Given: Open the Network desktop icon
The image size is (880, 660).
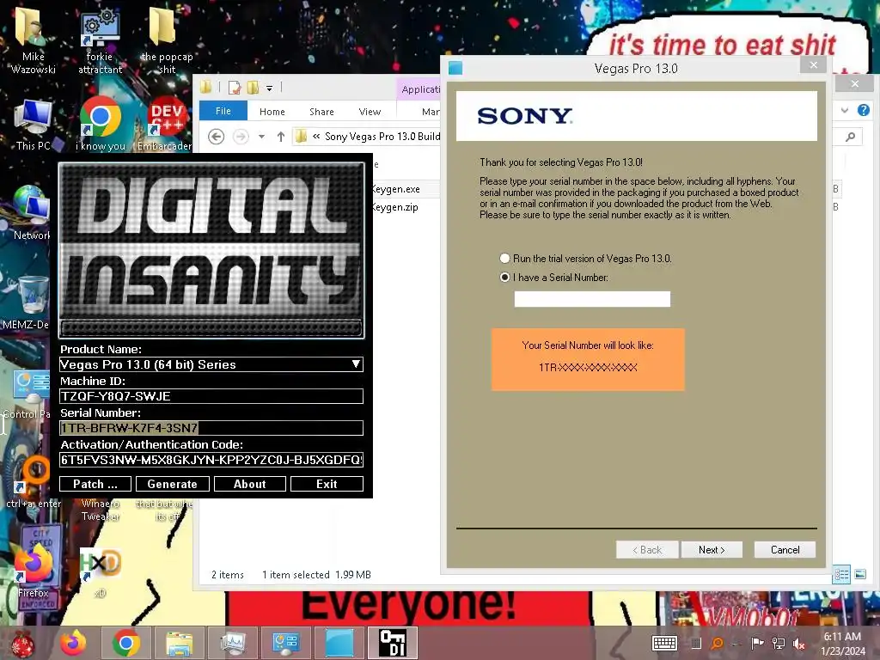Looking at the screenshot, I should click(32, 213).
